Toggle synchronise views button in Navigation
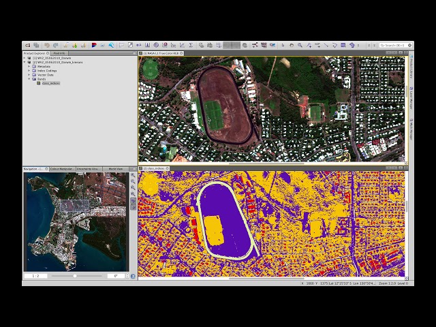This screenshot has height=327, width=436. (x=133, y=201)
